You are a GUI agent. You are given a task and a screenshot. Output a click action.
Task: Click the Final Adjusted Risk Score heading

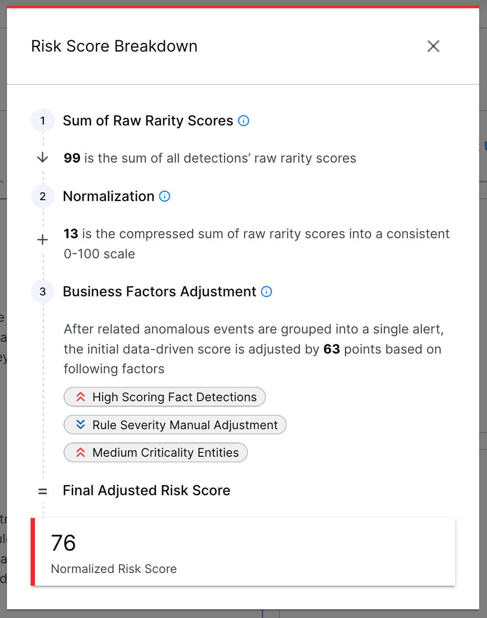click(146, 490)
